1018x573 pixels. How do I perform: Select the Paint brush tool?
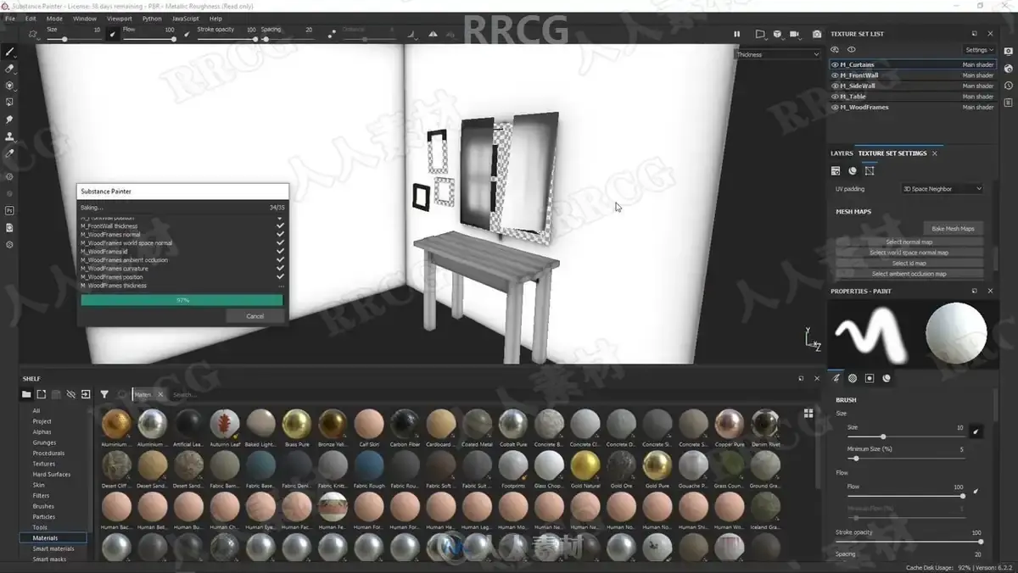coord(9,52)
